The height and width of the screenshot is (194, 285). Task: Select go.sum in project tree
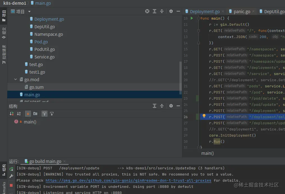click(x=36, y=87)
